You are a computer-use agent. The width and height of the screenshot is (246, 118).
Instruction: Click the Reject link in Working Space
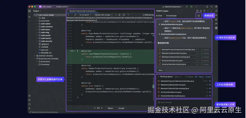(x=201, y=77)
